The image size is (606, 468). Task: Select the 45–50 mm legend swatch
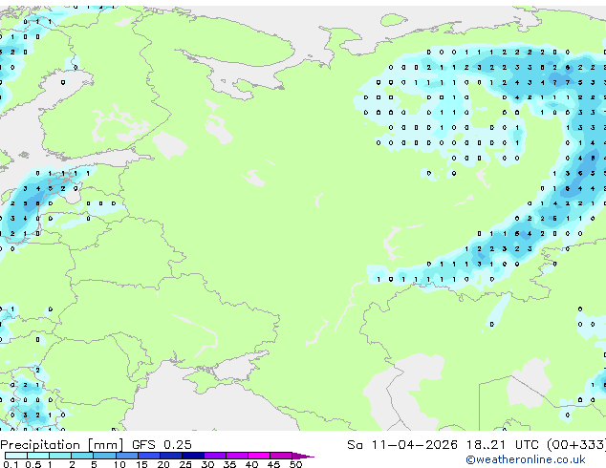click(x=281, y=456)
